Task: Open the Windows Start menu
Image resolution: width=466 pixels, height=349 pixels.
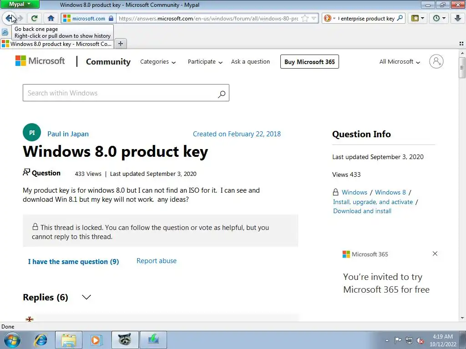Action: tap(12, 340)
